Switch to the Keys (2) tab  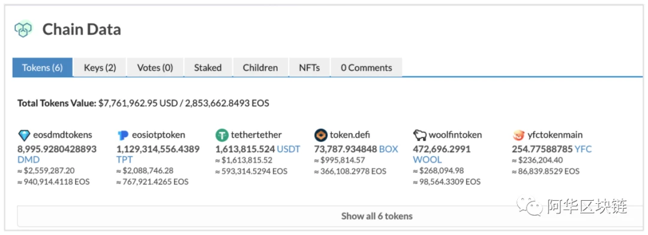coord(100,67)
